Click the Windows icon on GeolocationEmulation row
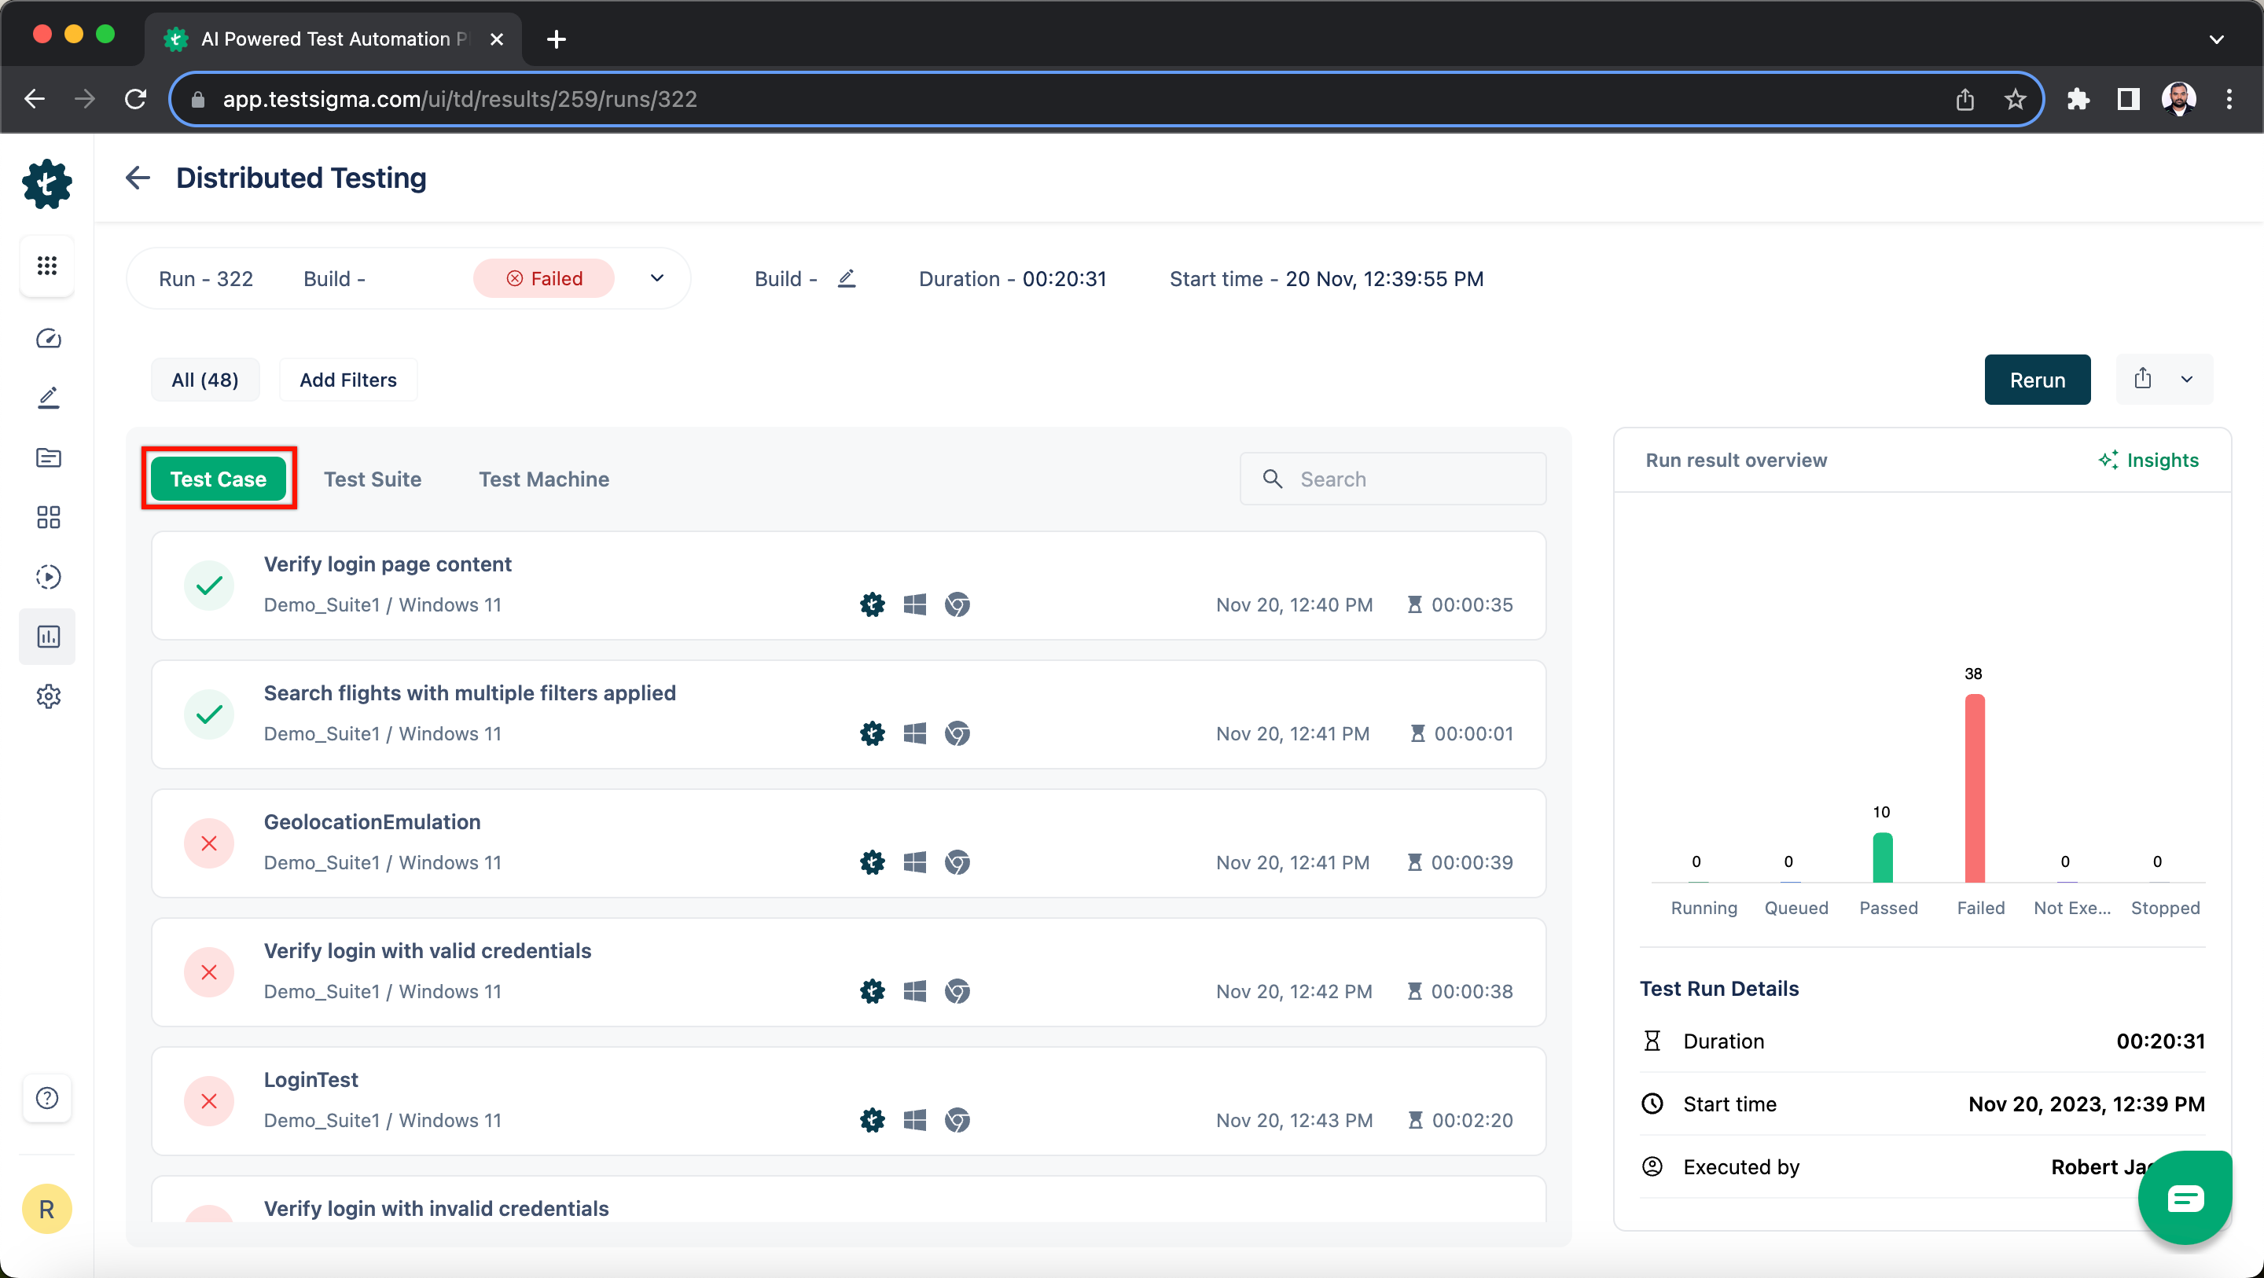 [x=915, y=862]
